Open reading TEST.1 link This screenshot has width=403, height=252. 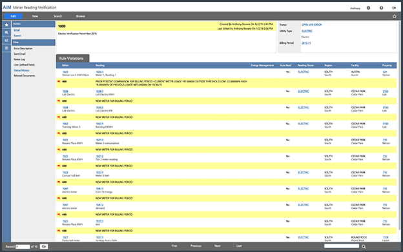[x=99, y=221]
